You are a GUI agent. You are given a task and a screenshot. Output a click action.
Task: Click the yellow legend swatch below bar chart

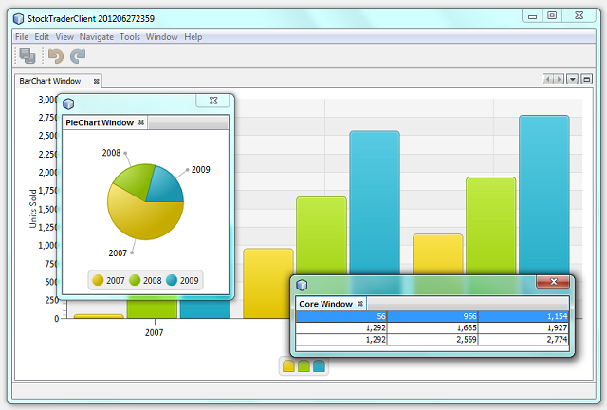pyautogui.click(x=288, y=366)
